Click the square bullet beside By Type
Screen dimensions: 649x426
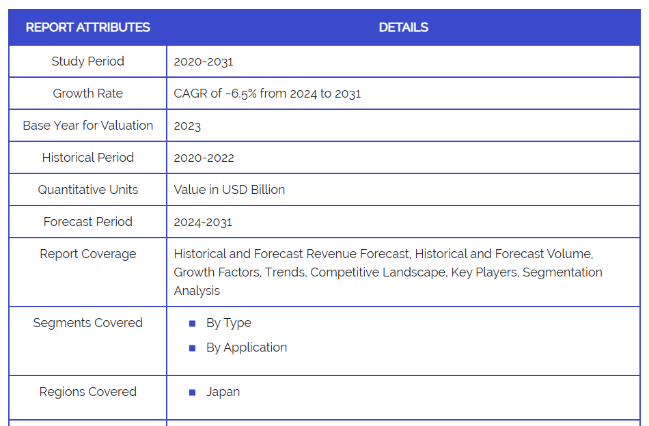pos(192,324)
